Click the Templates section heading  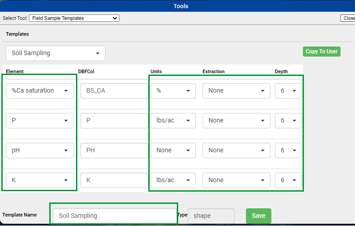click(17, 34)
